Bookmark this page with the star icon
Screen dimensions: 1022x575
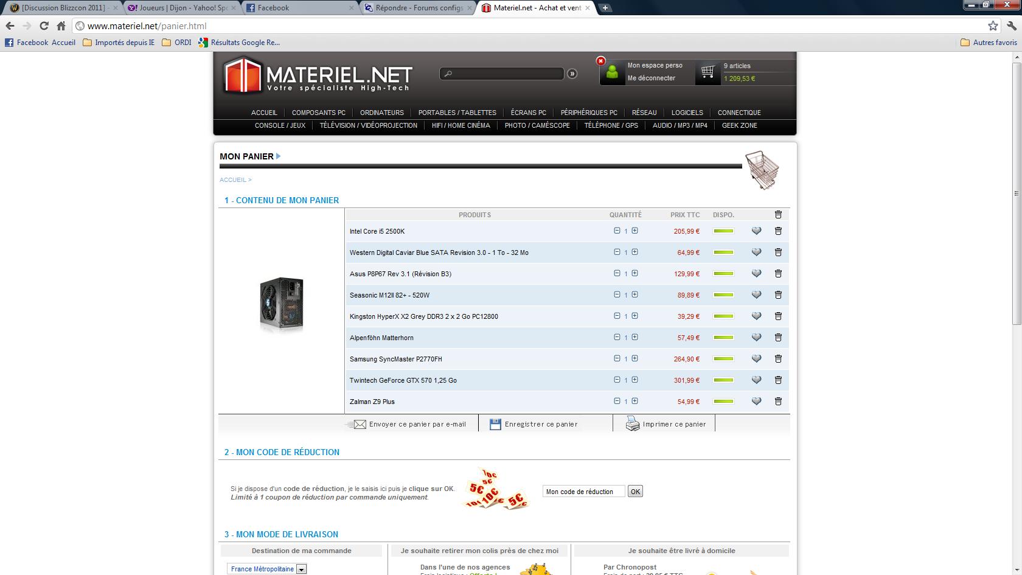(x=993, y=26)
